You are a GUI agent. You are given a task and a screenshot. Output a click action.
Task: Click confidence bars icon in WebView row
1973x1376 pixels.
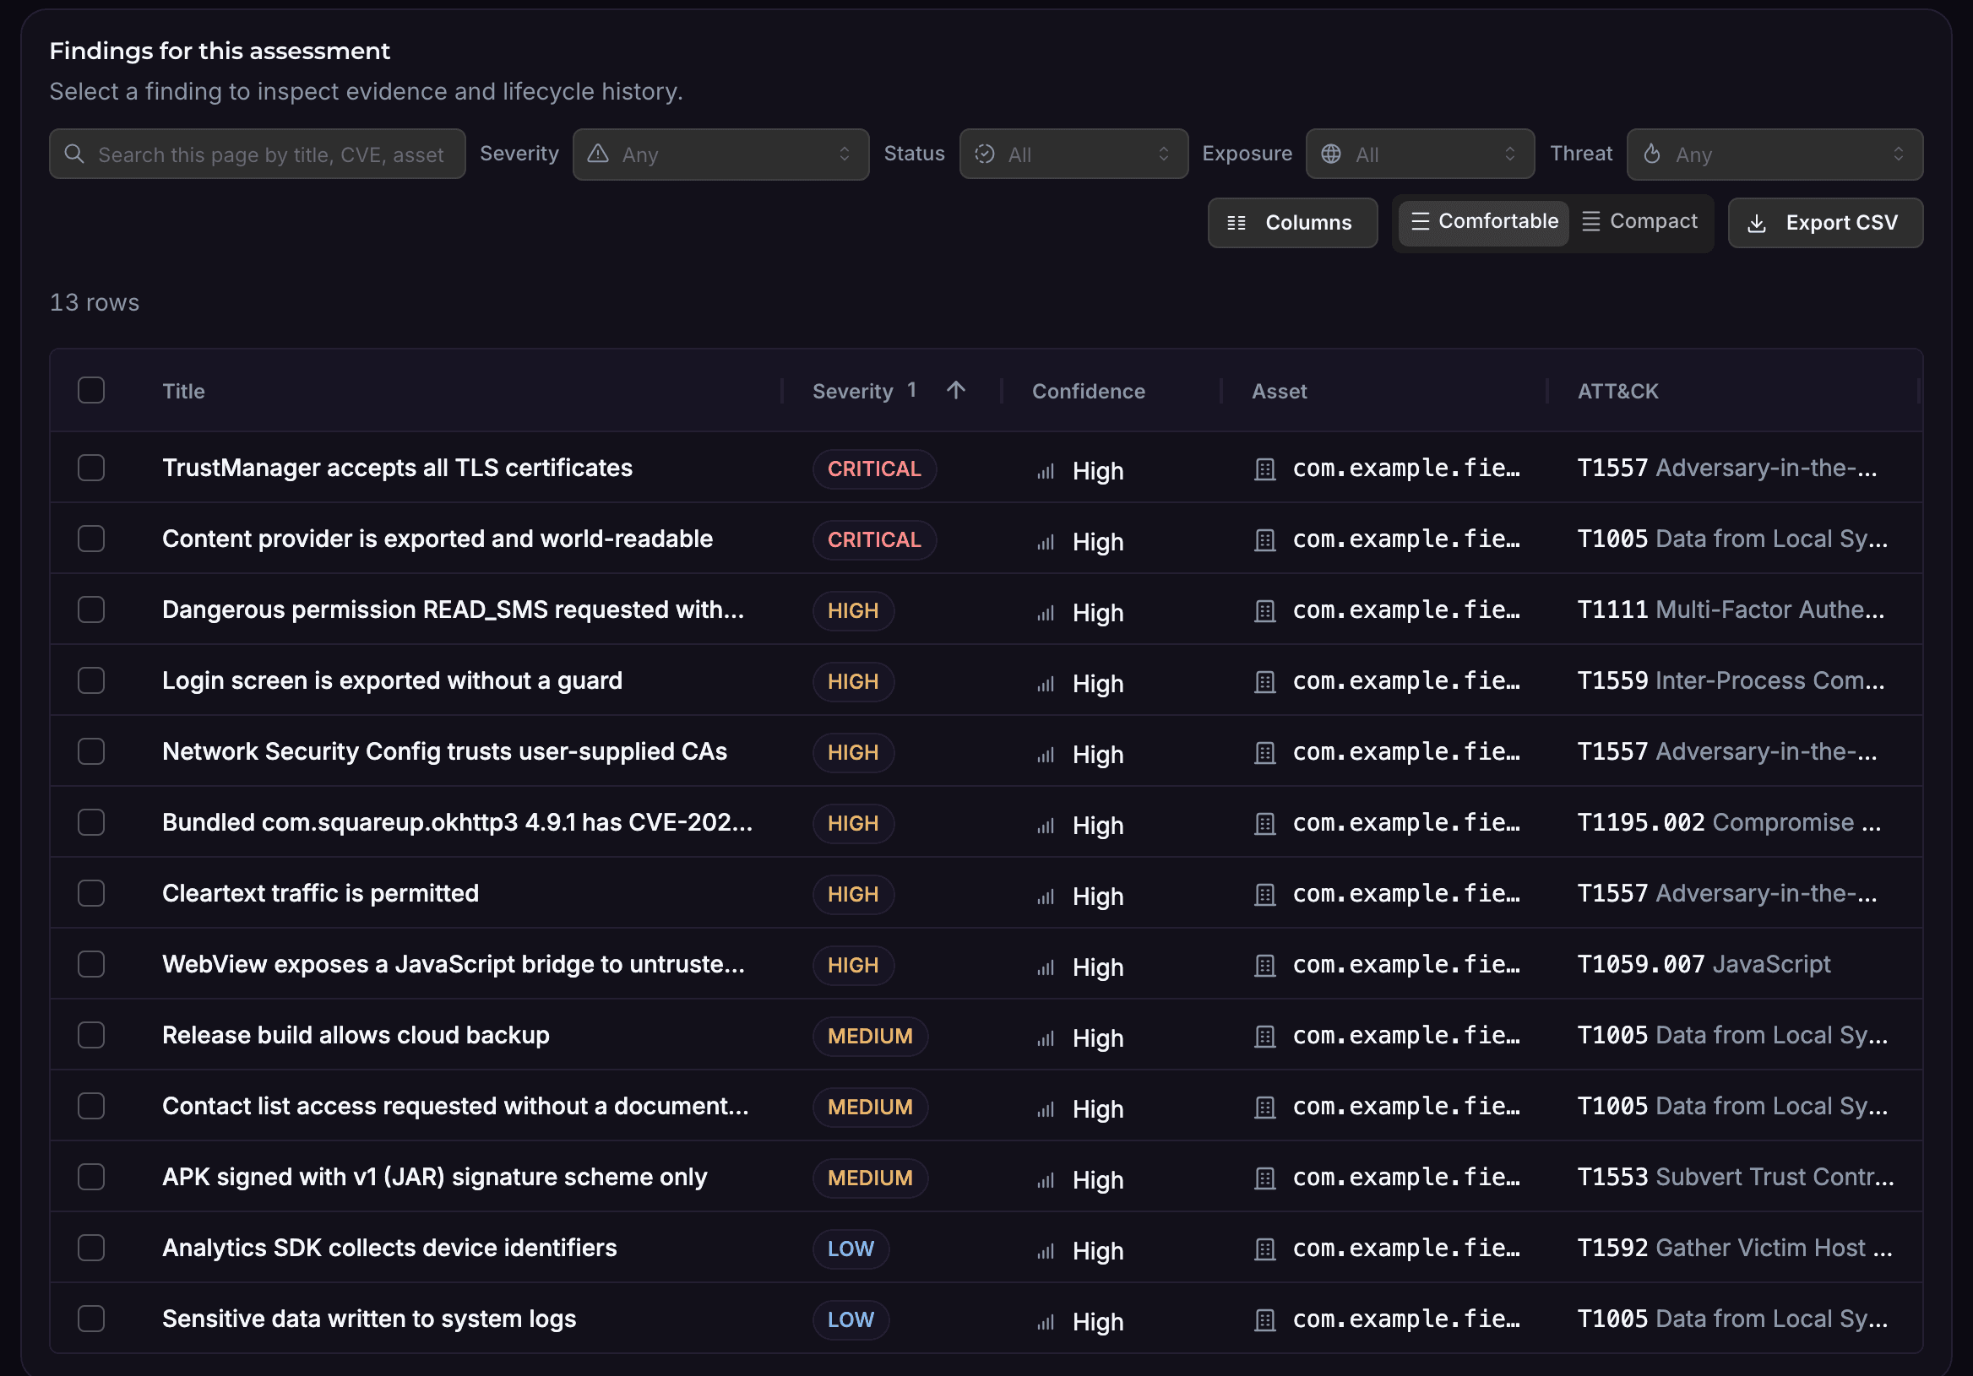[1046, 968]
